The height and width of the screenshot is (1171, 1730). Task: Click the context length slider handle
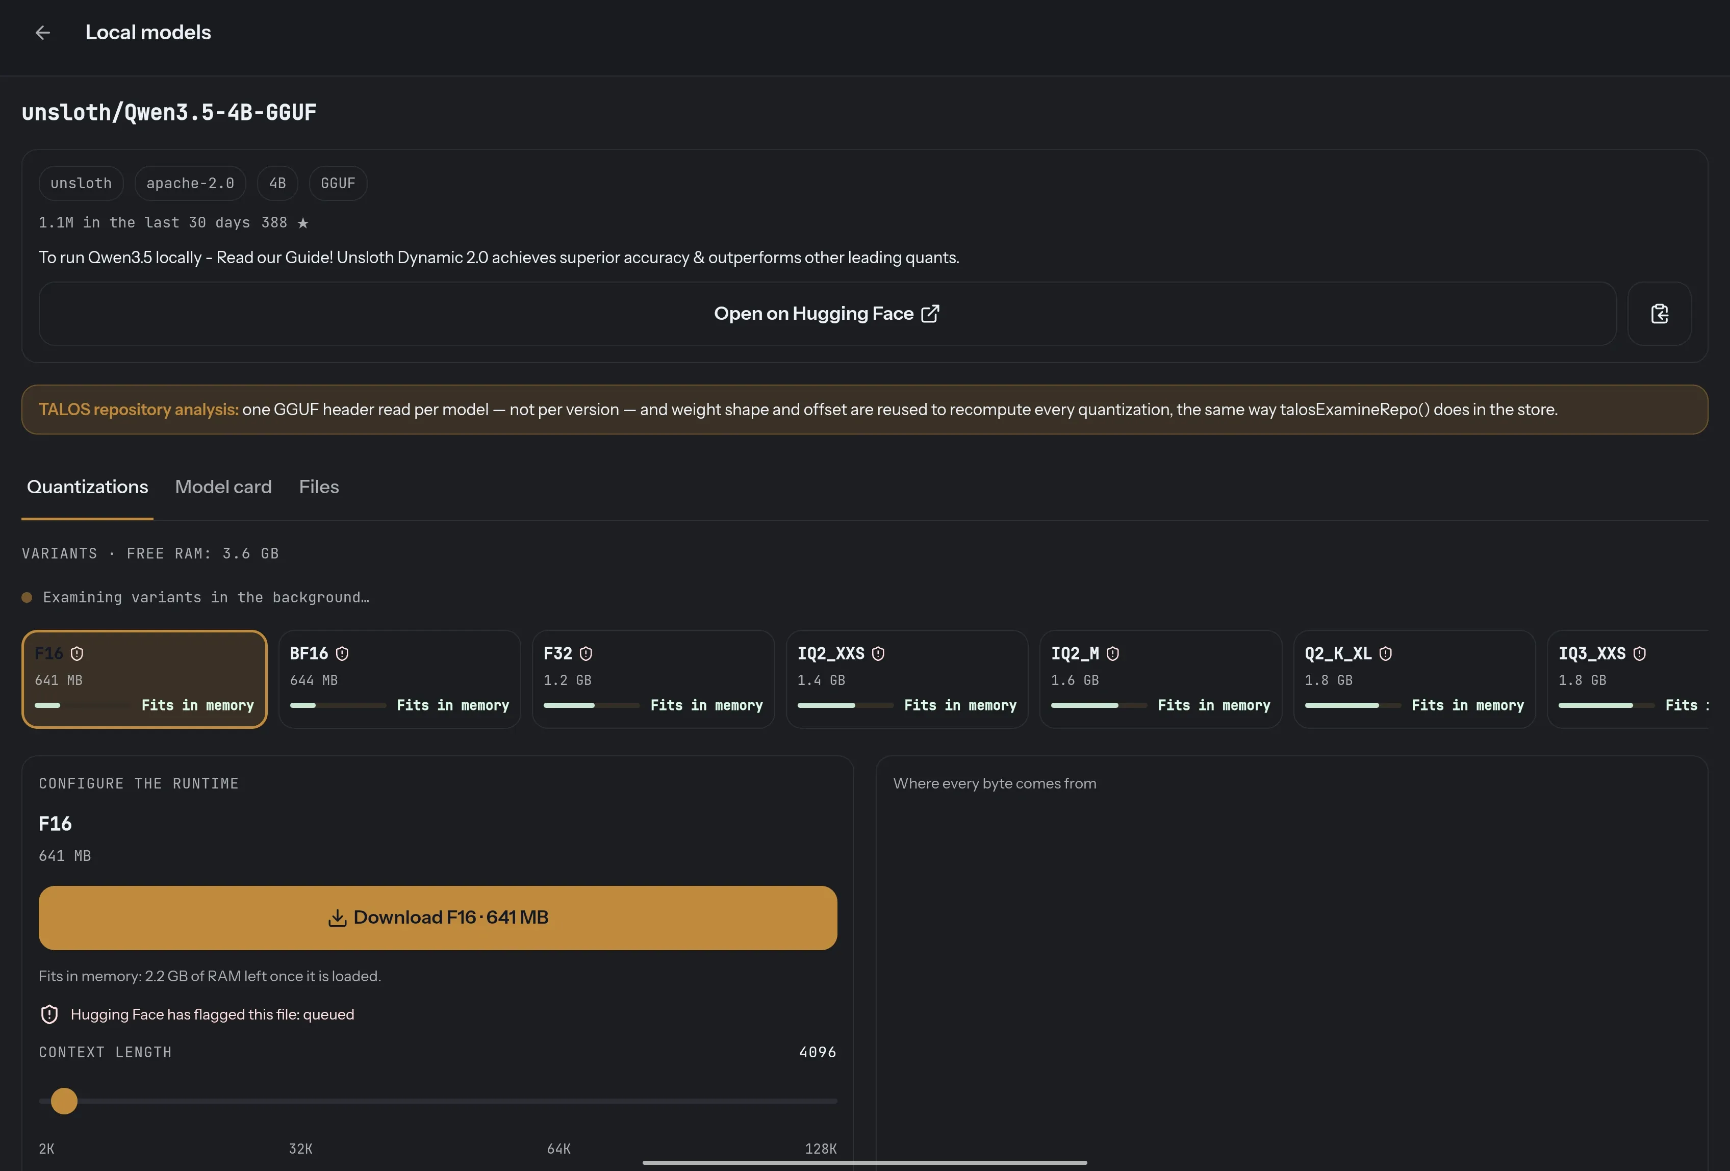(x=64, y=1100)
